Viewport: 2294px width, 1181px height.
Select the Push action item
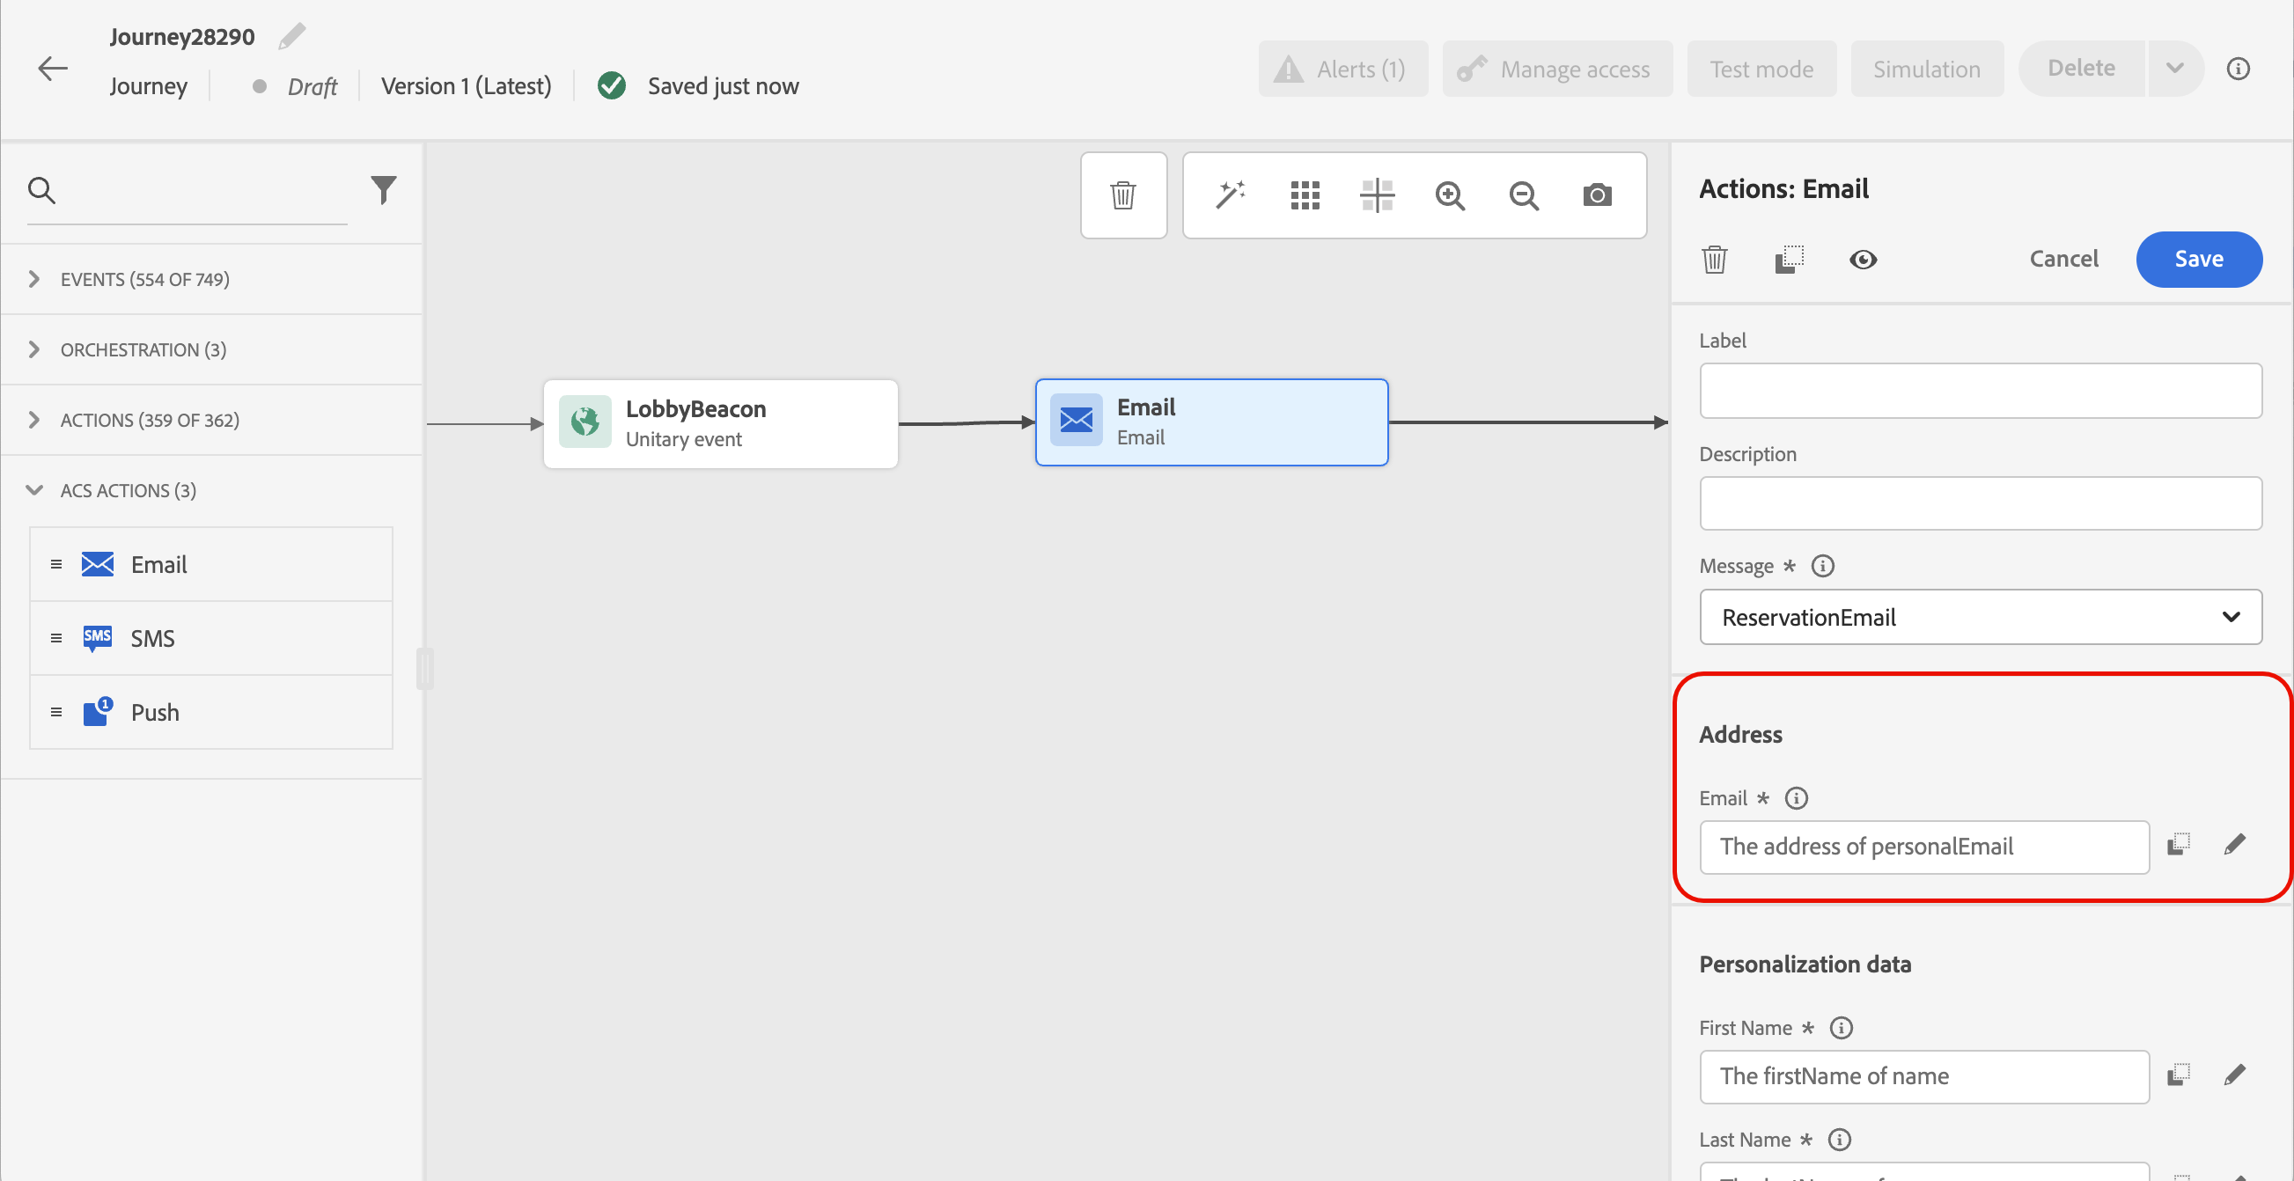point(155,712)
